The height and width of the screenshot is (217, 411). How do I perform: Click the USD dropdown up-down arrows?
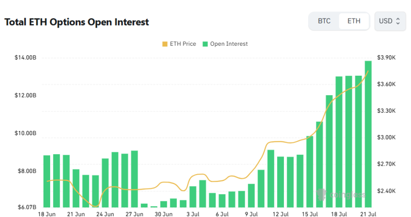pyautogui.click(x=398, y=21)
